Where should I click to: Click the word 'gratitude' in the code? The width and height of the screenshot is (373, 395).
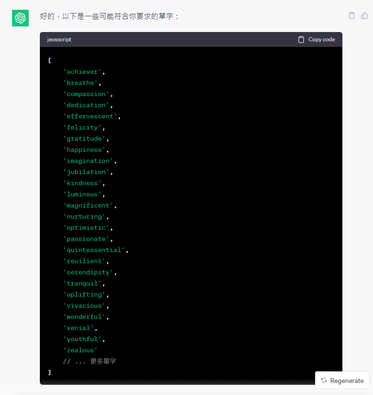[x=84, y=139]
